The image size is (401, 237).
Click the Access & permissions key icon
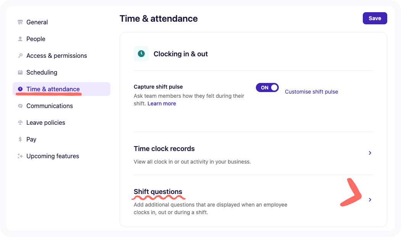tap(20, 56)
